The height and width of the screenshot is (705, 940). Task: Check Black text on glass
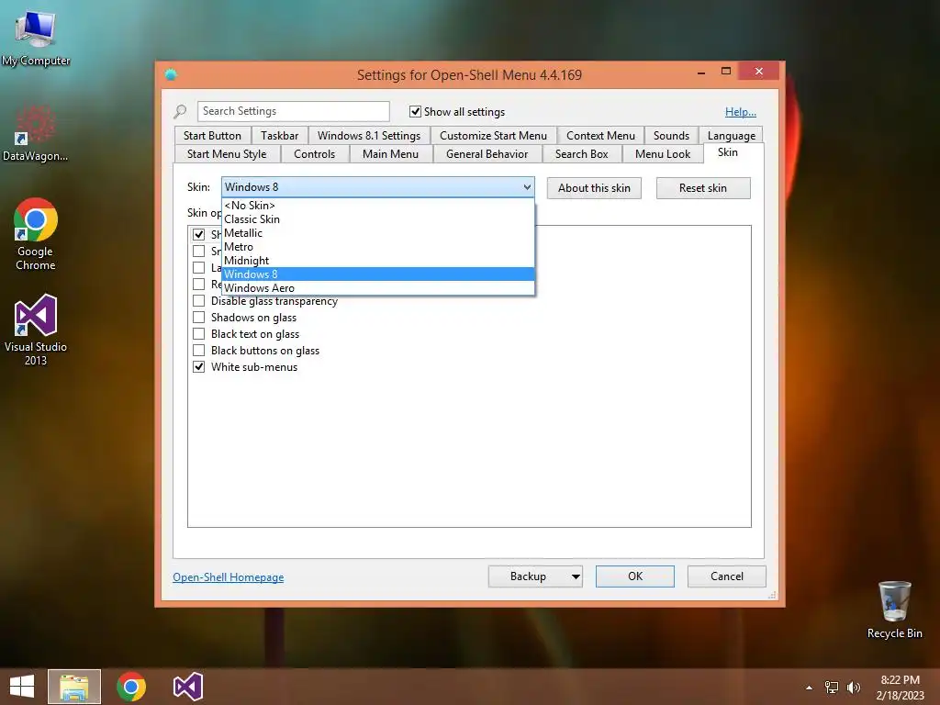(198, 334)
